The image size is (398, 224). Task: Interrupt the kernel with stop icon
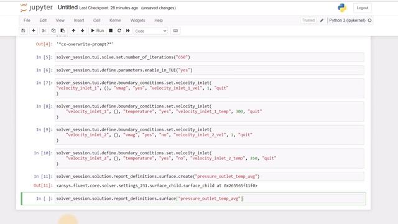pyautogui.click(x=111, y=30)
